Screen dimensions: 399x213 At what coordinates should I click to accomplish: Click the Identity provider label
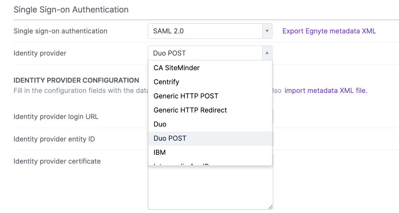[x=40, y=53]
